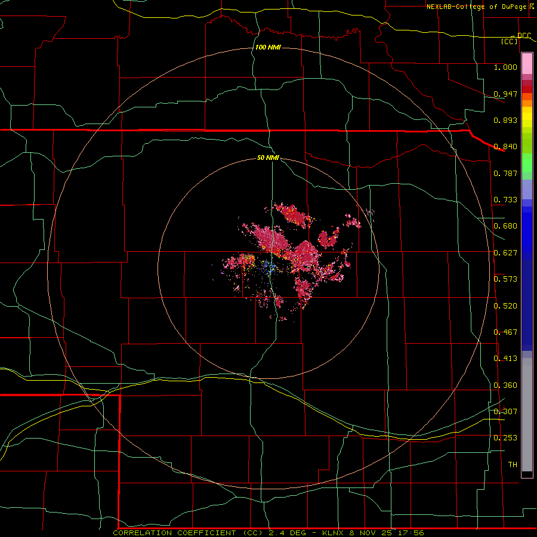The width and height of the screenshot is (537, 537).
Task: Click the "TH" threshold label on the legend
Action: point(513,465)
